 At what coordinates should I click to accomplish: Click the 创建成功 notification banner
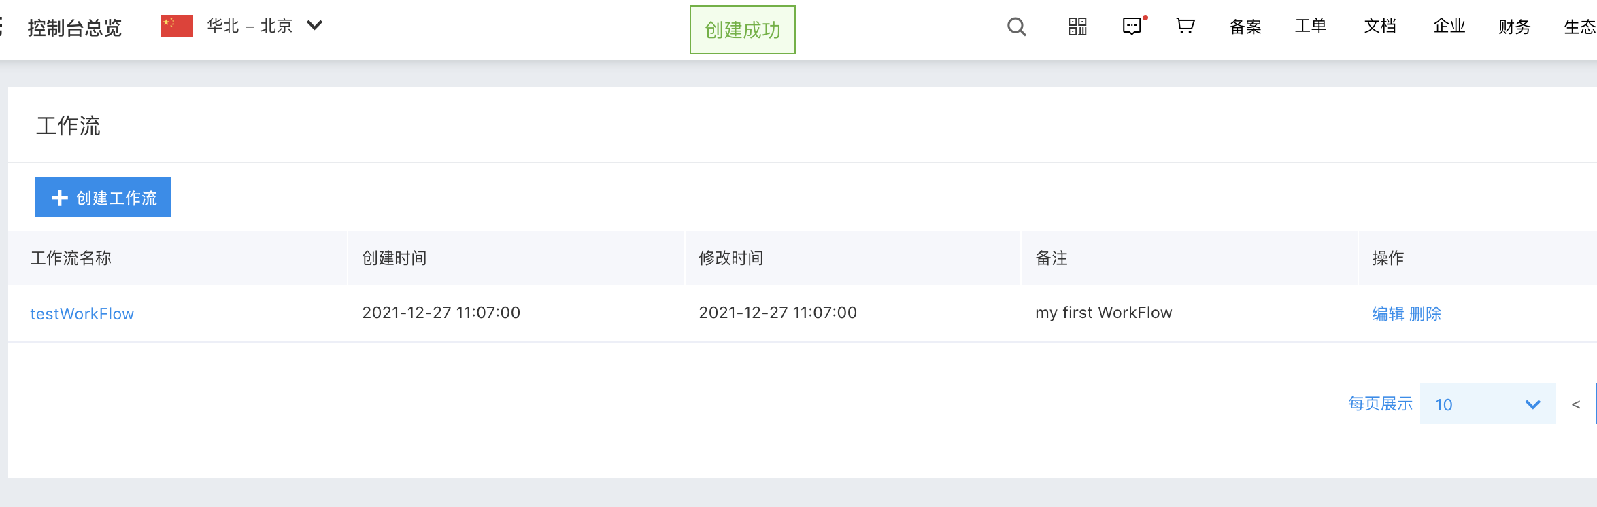743,30
